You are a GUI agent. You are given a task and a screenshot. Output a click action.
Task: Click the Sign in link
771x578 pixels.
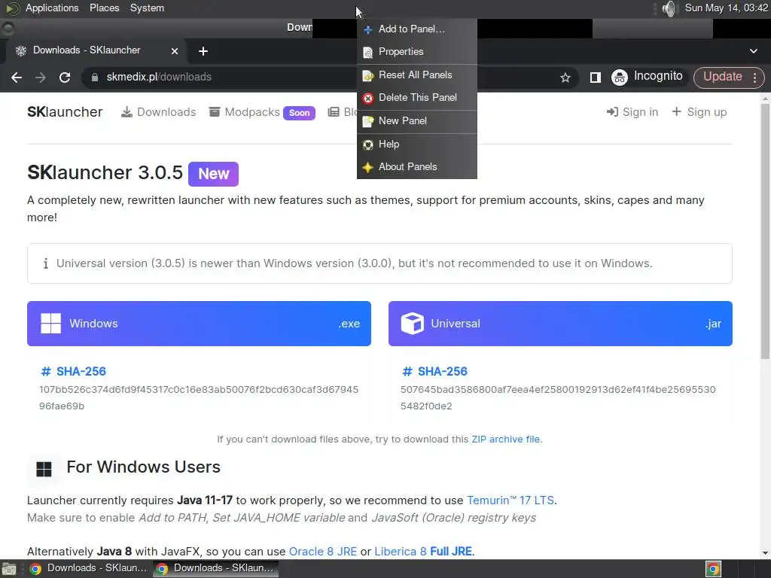[632, 112]
